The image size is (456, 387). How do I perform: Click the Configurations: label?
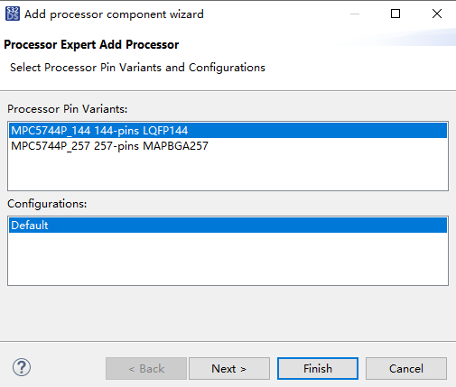tap(47, 204)
